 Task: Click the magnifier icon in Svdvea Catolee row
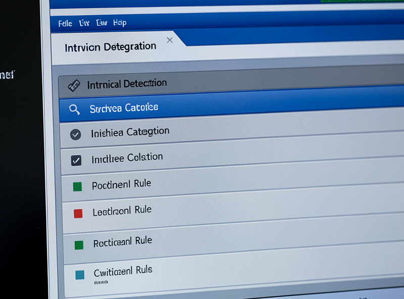click(x=74, y=110)
